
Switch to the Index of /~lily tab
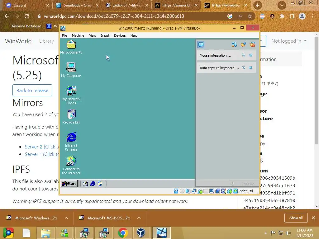(127, 5)
